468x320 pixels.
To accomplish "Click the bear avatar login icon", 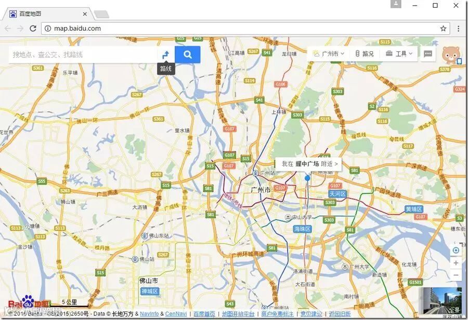I will tap(451, 55).
